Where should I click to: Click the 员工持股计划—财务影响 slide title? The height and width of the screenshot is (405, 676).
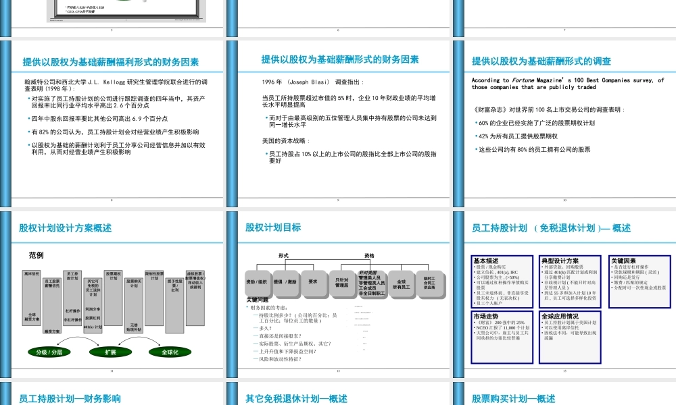click(x=70, y=399)
